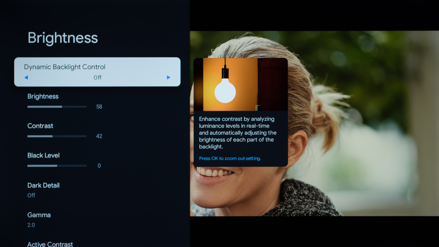Select the Black Level setting label
Image resolution: width=439 pixels, height=247 pixels.
[x=43, y=155]
